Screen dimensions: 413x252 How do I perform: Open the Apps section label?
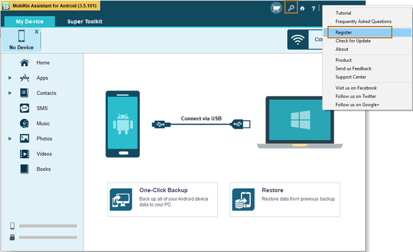click(42, 78)
